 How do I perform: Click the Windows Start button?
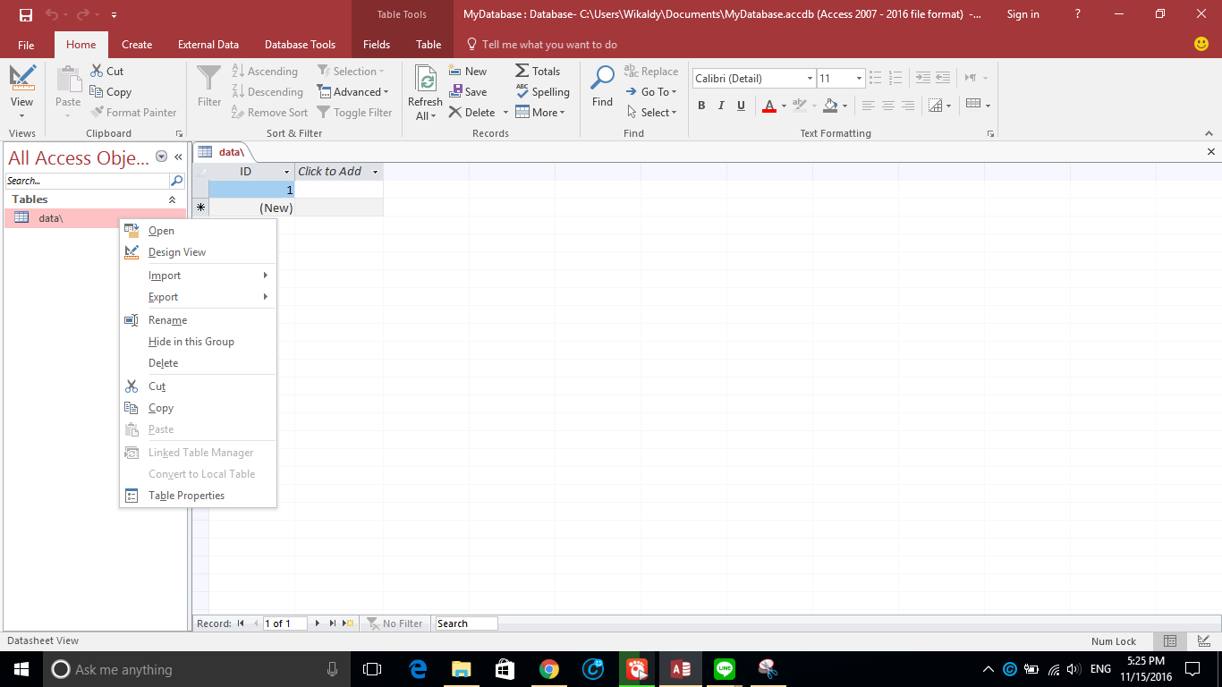pos(21,669)
